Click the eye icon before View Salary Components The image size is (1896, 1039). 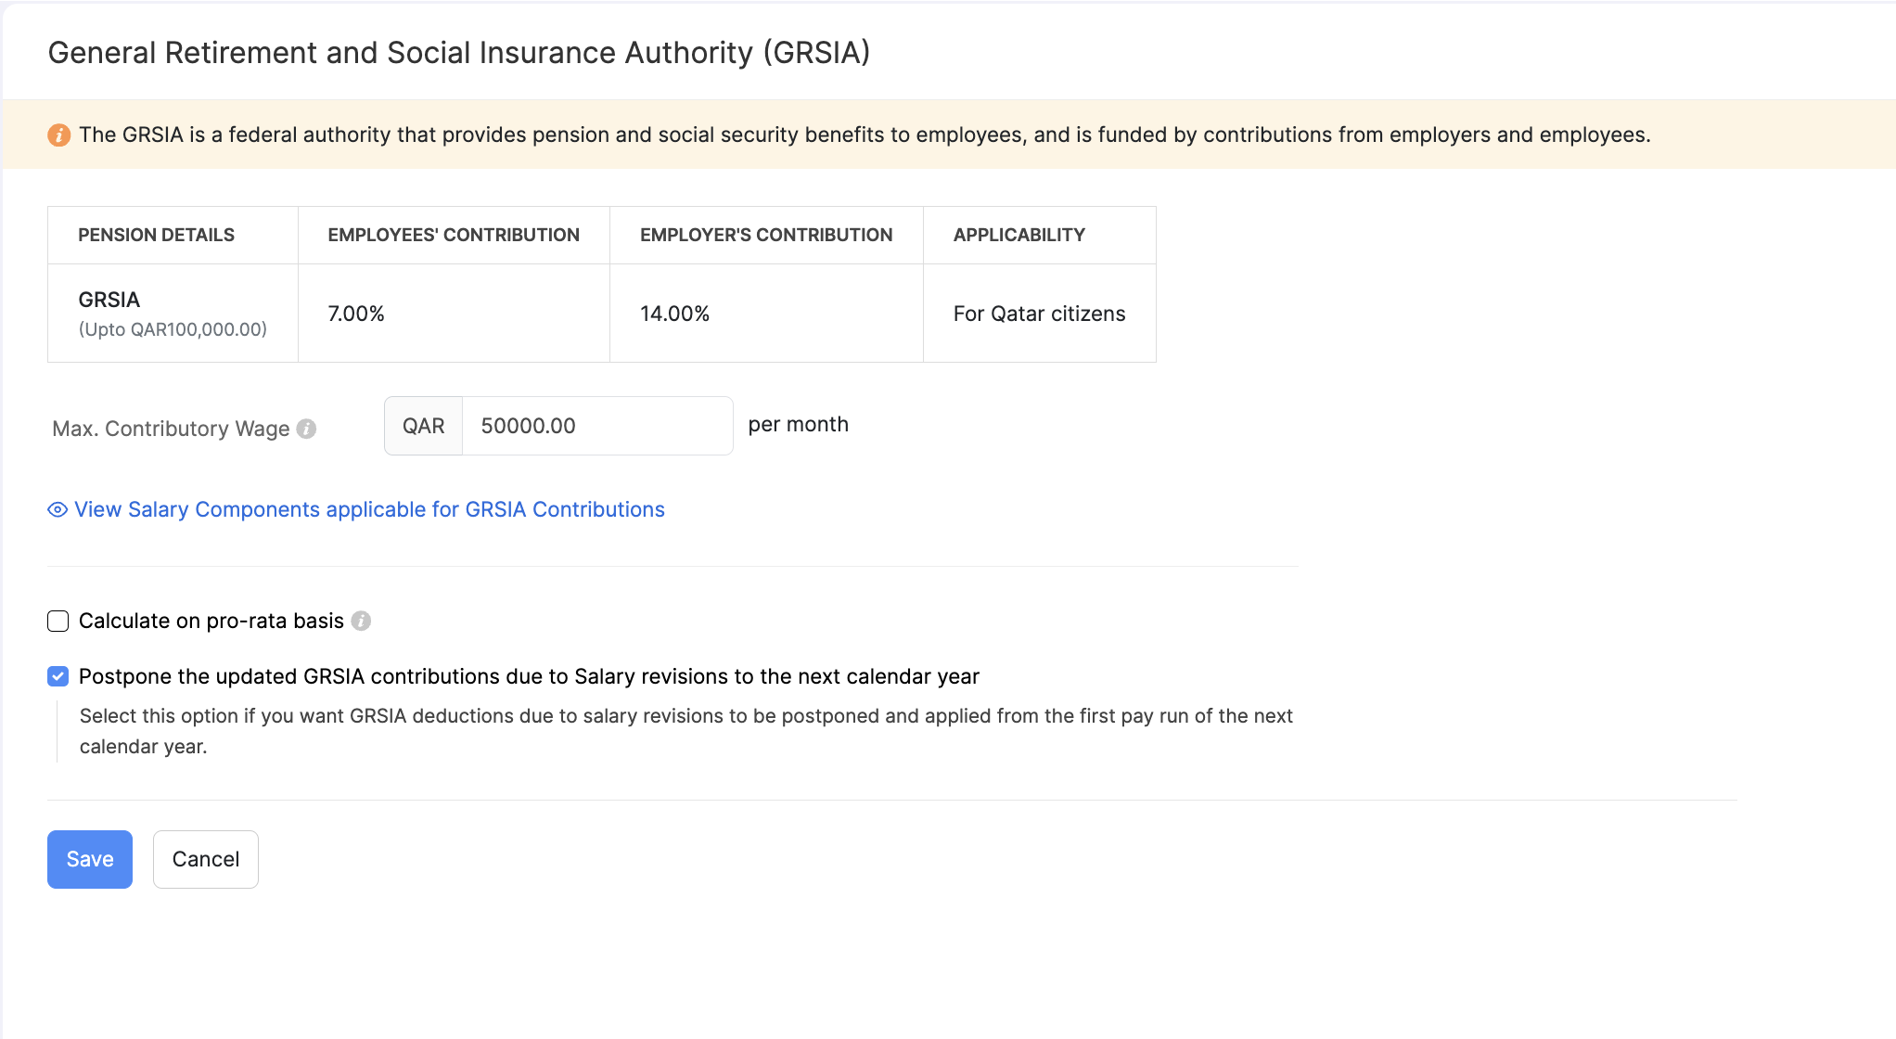(x=58, y=510)
